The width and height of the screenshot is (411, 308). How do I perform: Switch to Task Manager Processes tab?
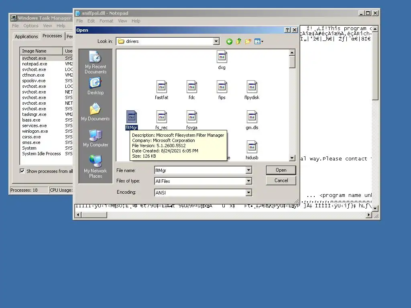[x=52, y=36]
